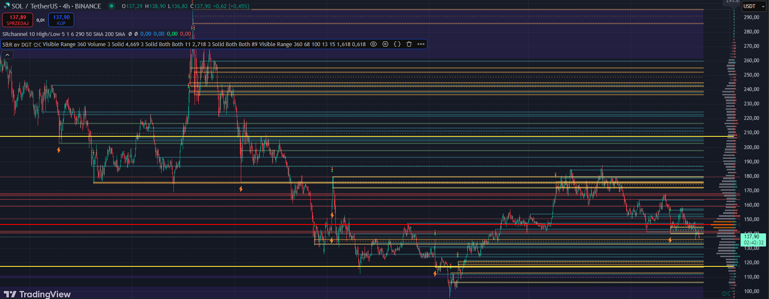The image size is (769, 299).
Task: Select the S&R by DGT legend name
Action: coord(17,44)
